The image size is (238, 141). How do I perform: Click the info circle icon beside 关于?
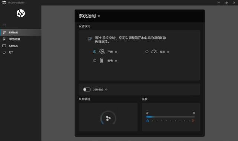4,52
